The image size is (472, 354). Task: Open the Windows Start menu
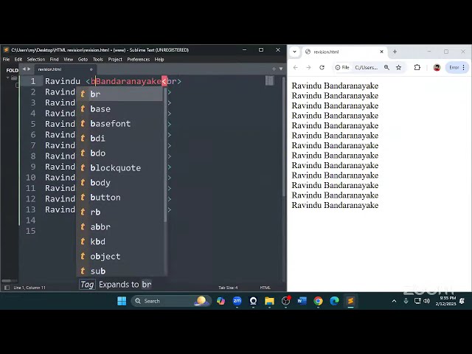click(x=122, y=301)
